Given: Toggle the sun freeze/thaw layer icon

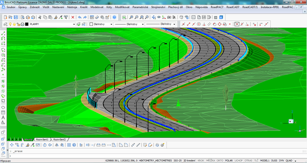Looking at the screenshot, I should pyautogui.click(x=14, y=24).
